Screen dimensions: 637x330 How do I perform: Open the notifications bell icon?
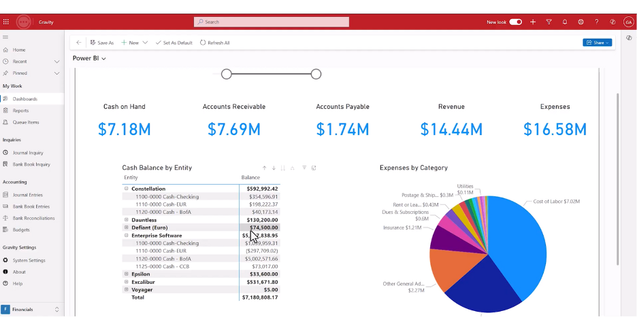[x=565, y=22]
